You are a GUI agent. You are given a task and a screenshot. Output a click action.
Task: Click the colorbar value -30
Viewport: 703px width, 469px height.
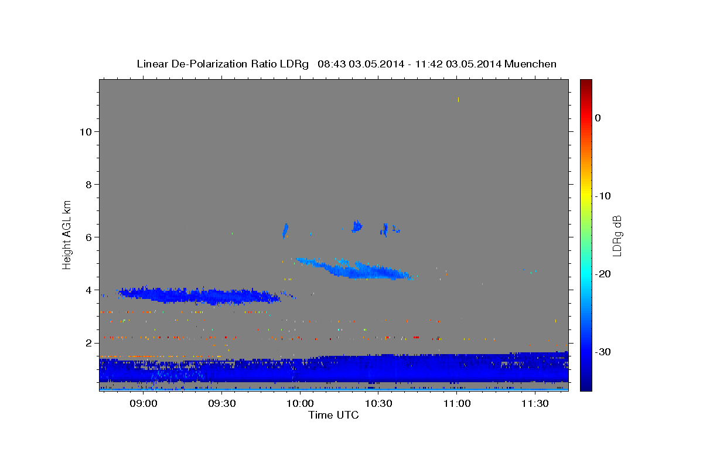click(603, 352)
